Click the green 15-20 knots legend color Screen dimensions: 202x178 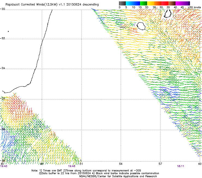(144, 3)
